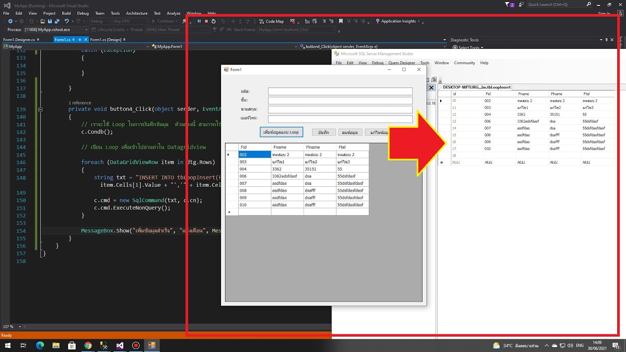Click cell 35151 in SSMS table results
Viewport: 626px width, 352px height.
point(564,114)
